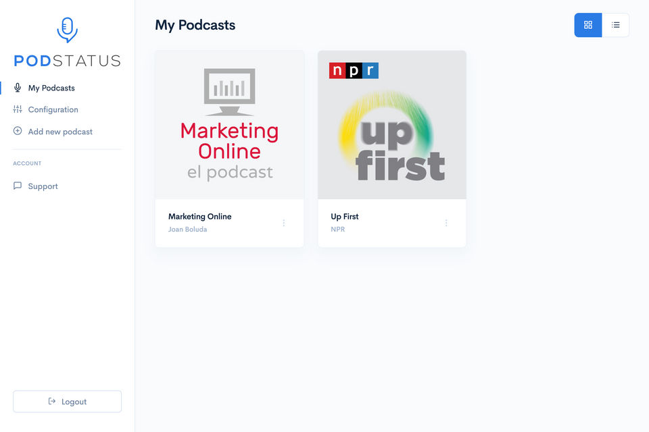649x432 pixels.
Task: Select Add new podcast
Action: coord(60,132)
